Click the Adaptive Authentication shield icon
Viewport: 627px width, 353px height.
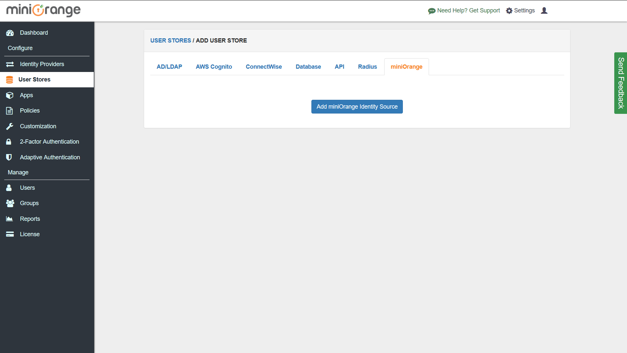point(9,157)
